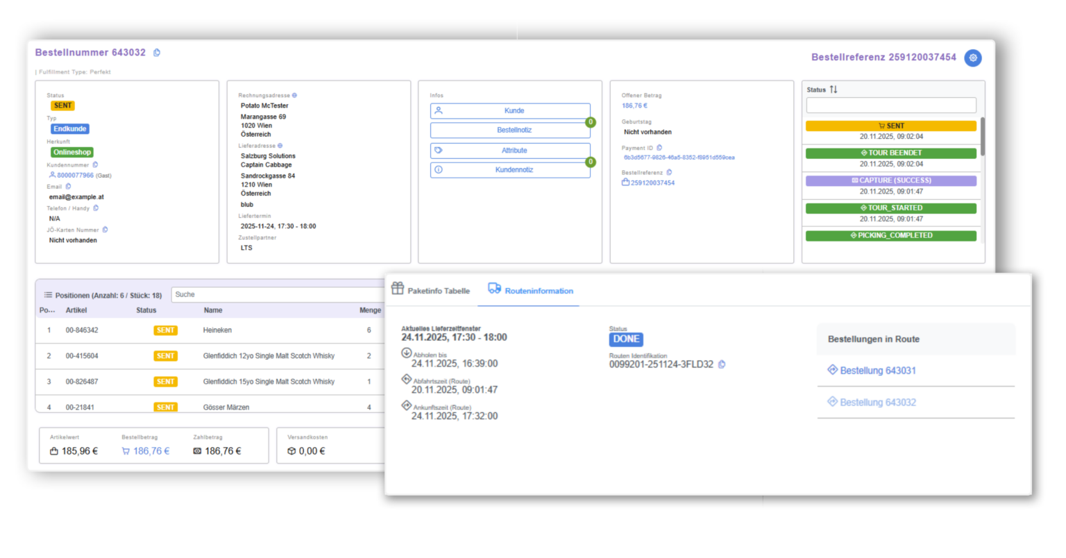Select the Routeninformation tab
This screenshot has width=1066, height=558.
coord(530,291)
